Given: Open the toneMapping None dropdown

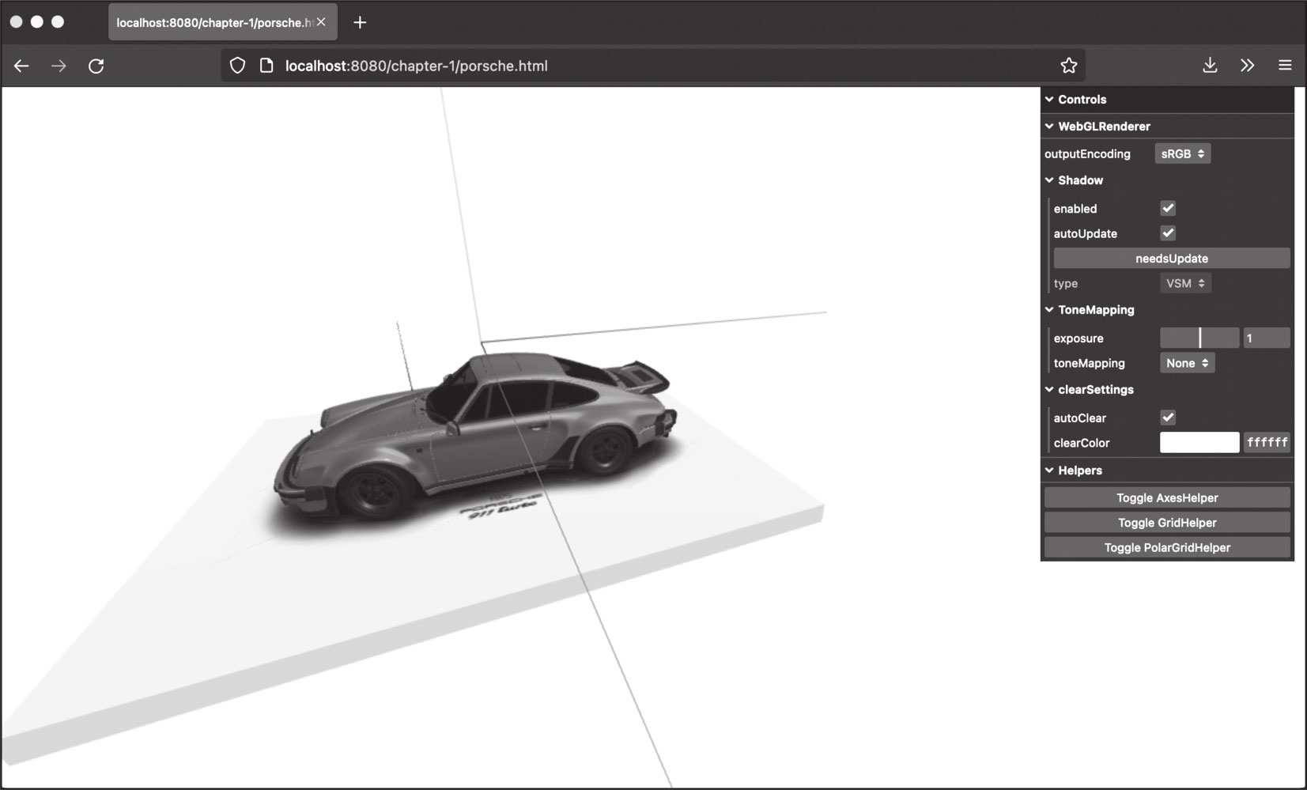Looking at the screenshot, I should 1186,363.
